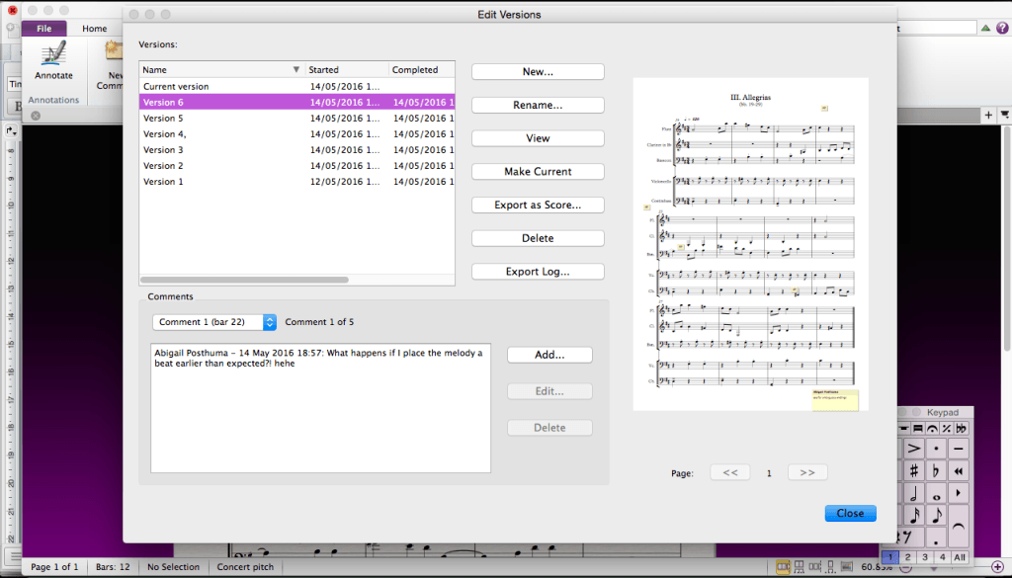The width and height of the screenshot is (1012, 578).
Task: Collapse the ribbon with green arrow
Action: click(x=985, y=28)
